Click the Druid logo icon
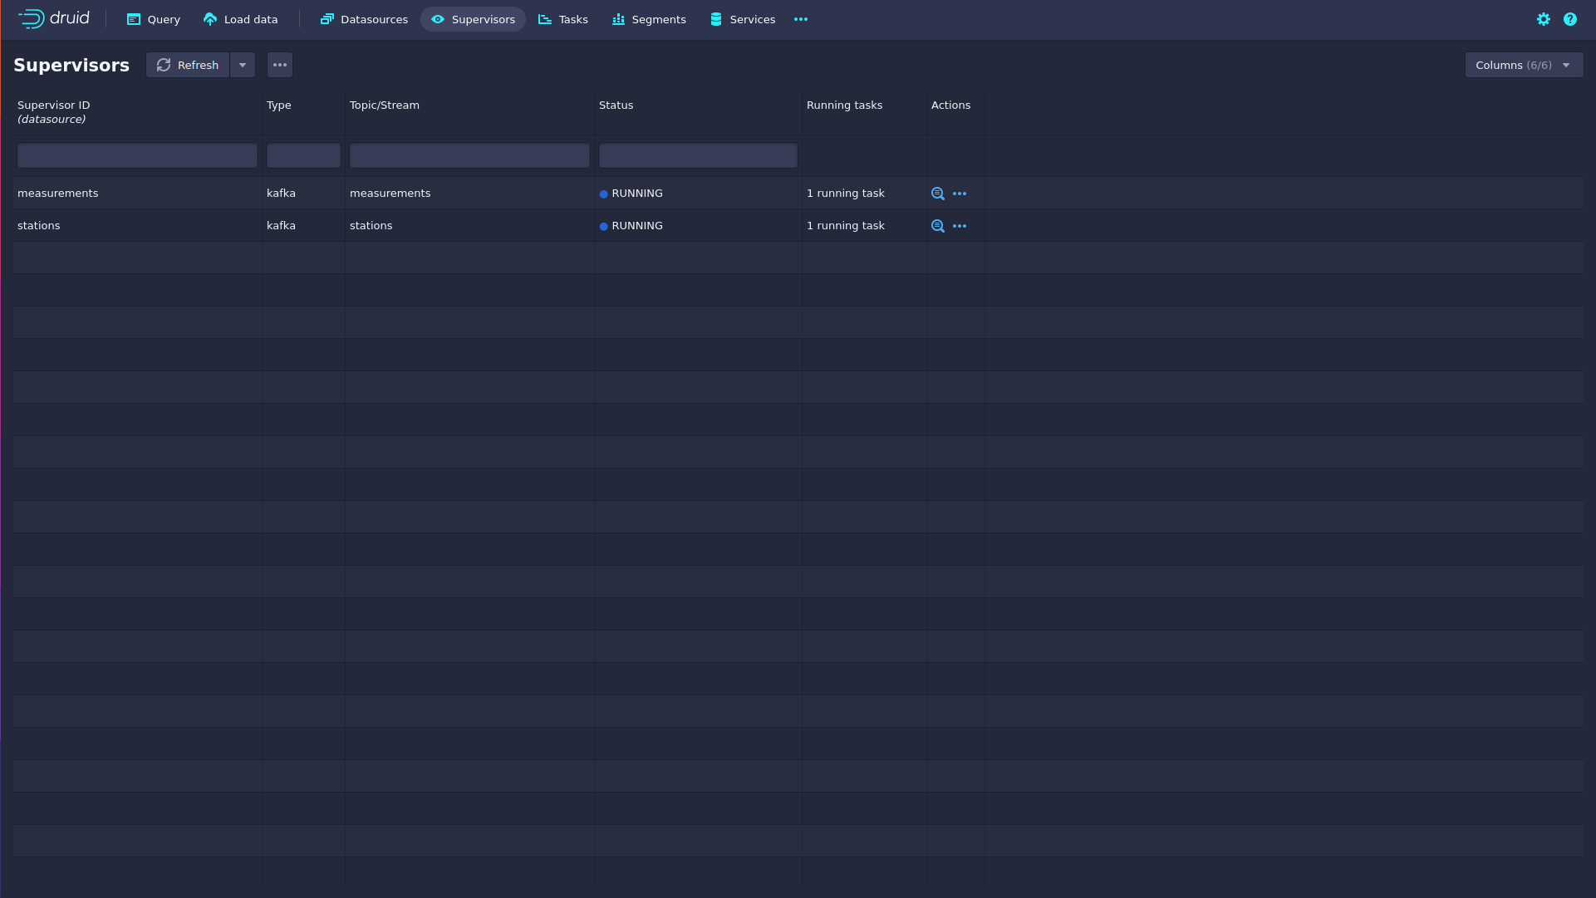Screen dimensions: 1596x898 [x=32, y=18]
